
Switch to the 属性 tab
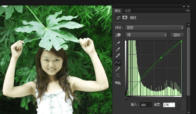(x=118, y=11)
